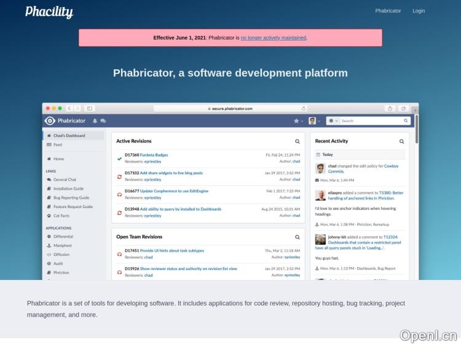Click the Active Revisions search magnifier
461x345 pixels.
[297, 141]
